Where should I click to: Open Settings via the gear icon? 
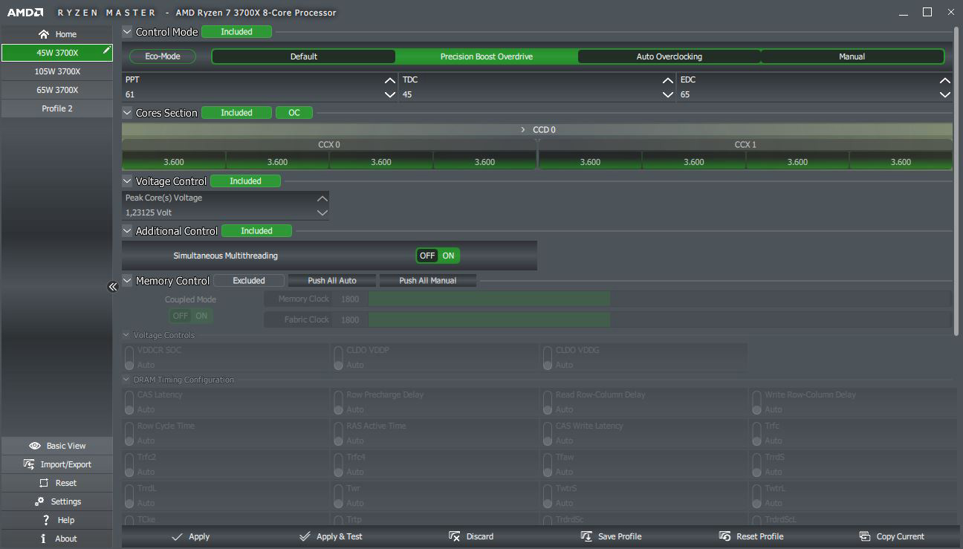pos(39,501)
